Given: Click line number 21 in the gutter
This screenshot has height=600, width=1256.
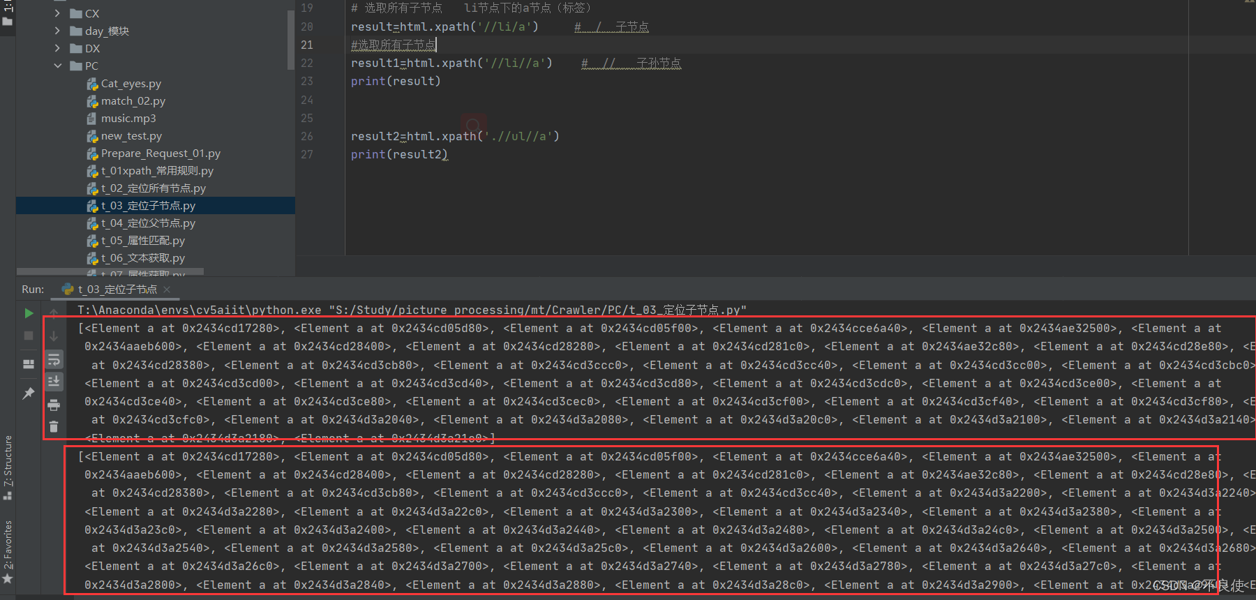Looking at the screenshot, I should [307, 45].
